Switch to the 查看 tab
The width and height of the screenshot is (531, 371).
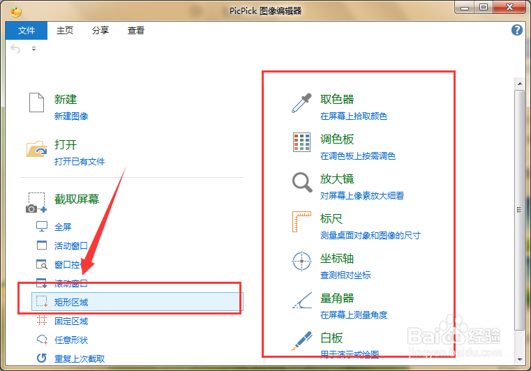click(x=136, y=31)
